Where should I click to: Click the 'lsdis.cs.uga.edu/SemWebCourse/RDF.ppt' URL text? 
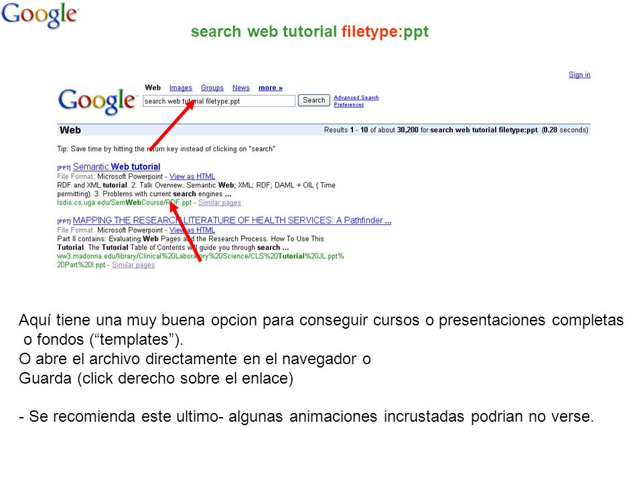(x=125, y=203)
